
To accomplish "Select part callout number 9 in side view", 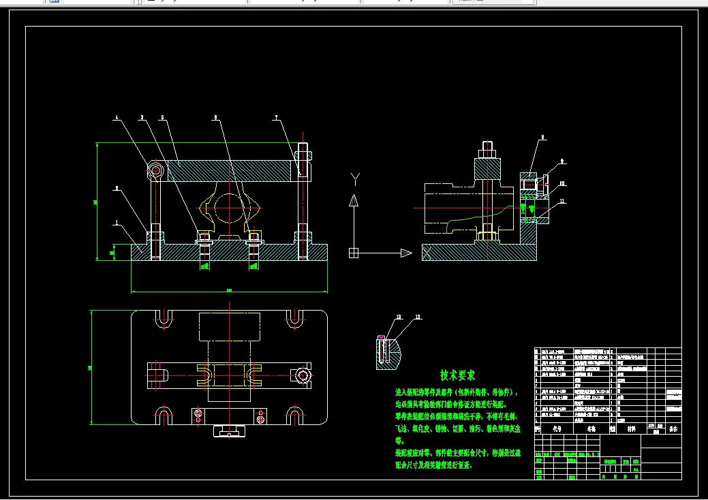I will pos(562,161).
